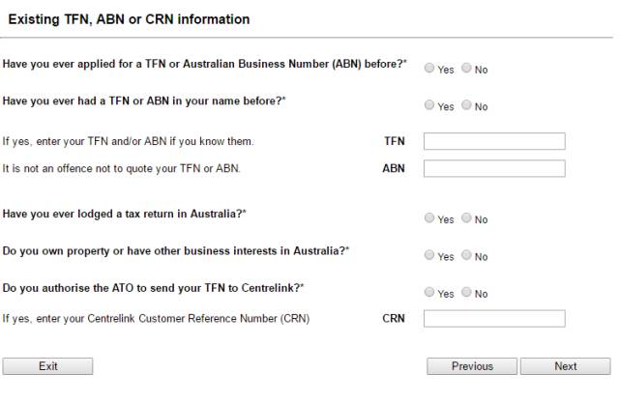Image resolution: width=619 pixels, height=403 pixels.
Task: Click the bold CRN field label
Action: coord(394,318)
